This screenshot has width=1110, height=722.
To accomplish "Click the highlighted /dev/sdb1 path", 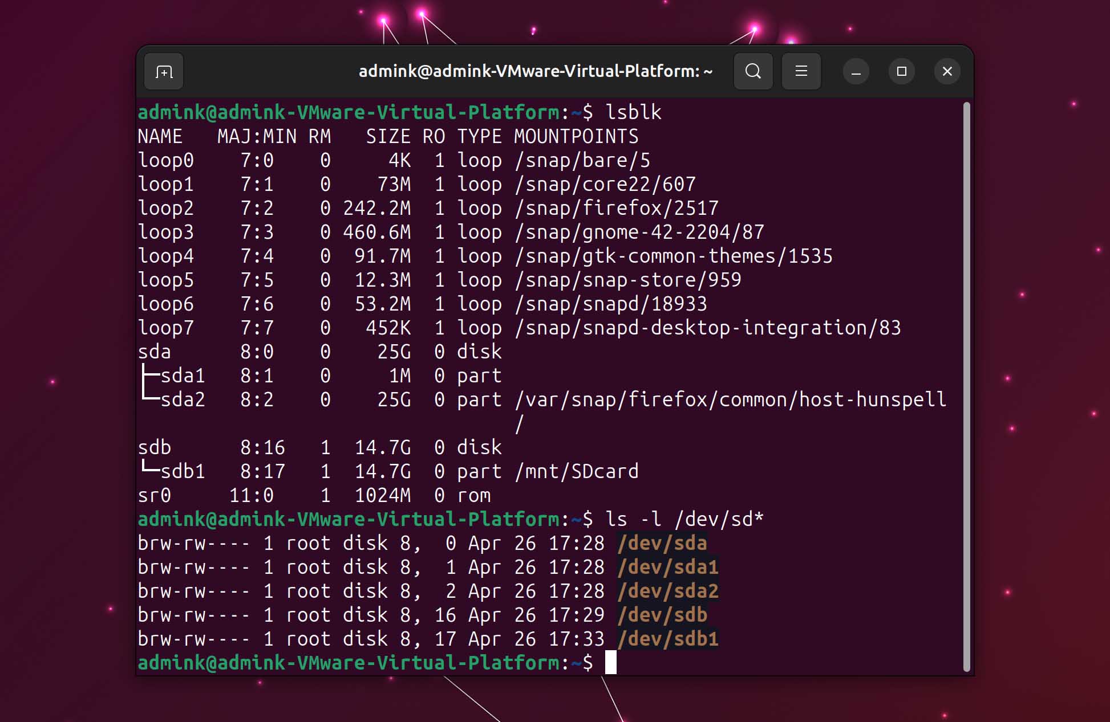I will (669, 639).
